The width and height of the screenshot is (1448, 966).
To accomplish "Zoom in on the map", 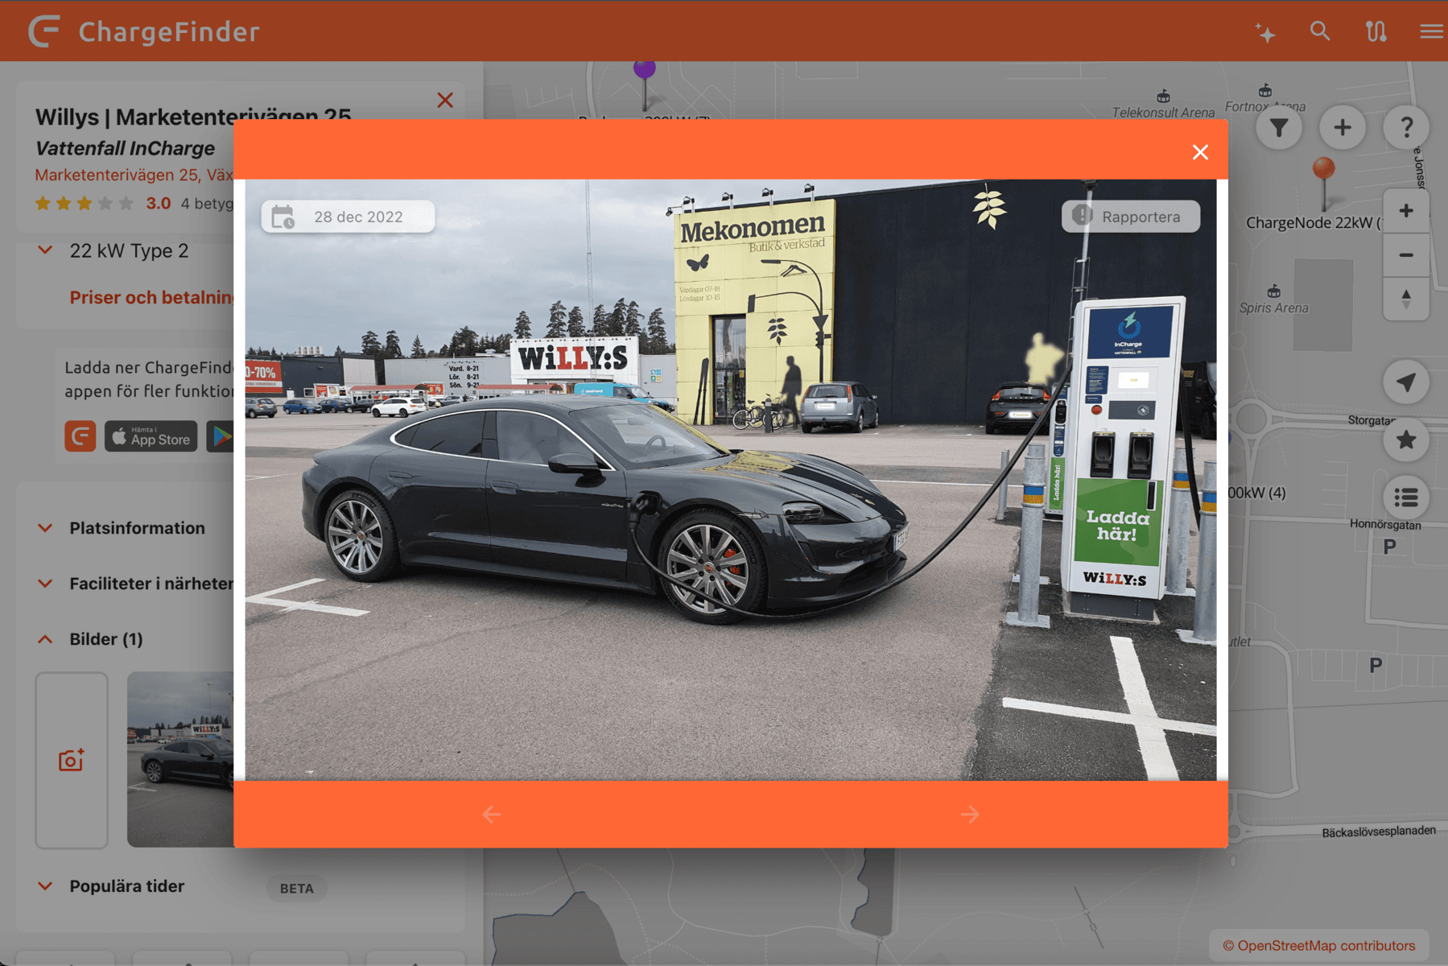I will coord(1406,211).
